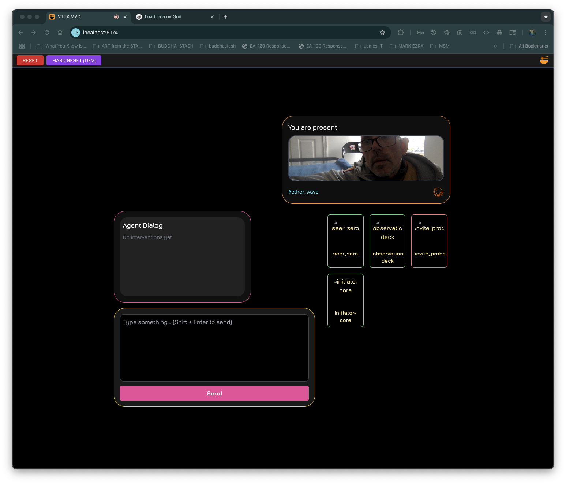The image size is (566, 484).
Task: Click the message text area
Action: tap(214, 348)
